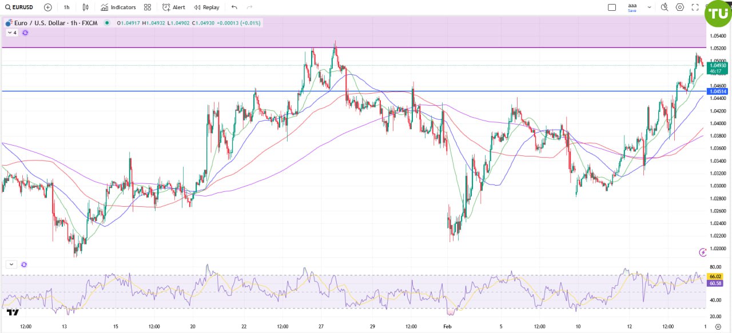Image resolution: width=732 pixels, height=333 pixels.
Task: Select the purple horizontal resistance line
Action: (x=353, y=47)
